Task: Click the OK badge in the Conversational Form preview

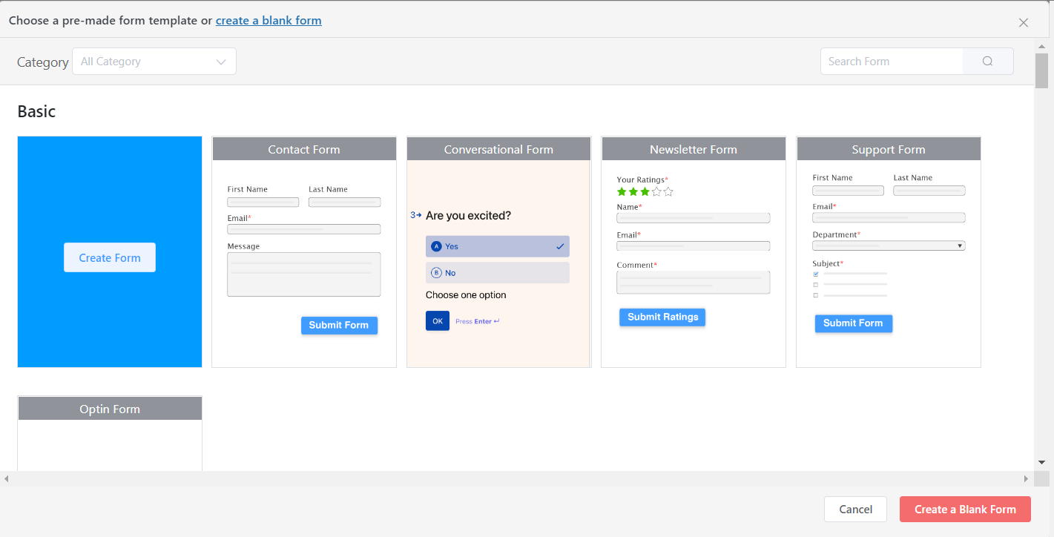Action: (x=437, y=320)
